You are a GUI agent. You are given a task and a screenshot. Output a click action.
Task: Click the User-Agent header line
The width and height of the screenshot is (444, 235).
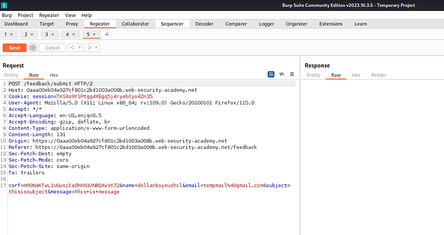[131, 103]
